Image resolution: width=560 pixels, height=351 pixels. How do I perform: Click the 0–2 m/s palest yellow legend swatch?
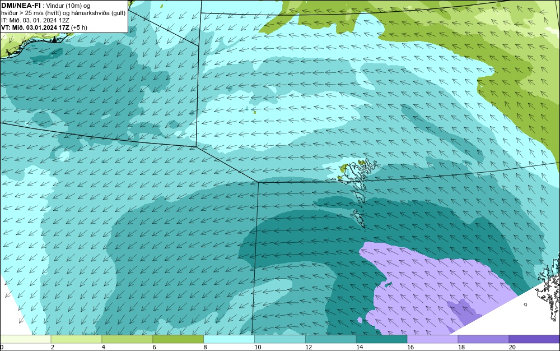pos(25,339)
